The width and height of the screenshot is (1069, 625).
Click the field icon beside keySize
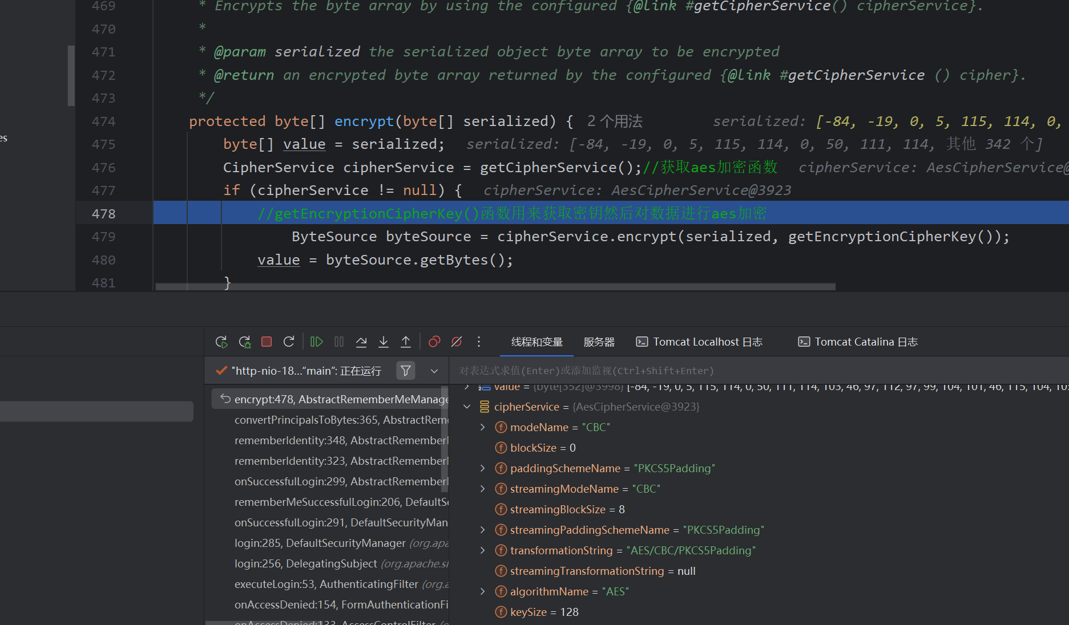[x=501, y=612]
